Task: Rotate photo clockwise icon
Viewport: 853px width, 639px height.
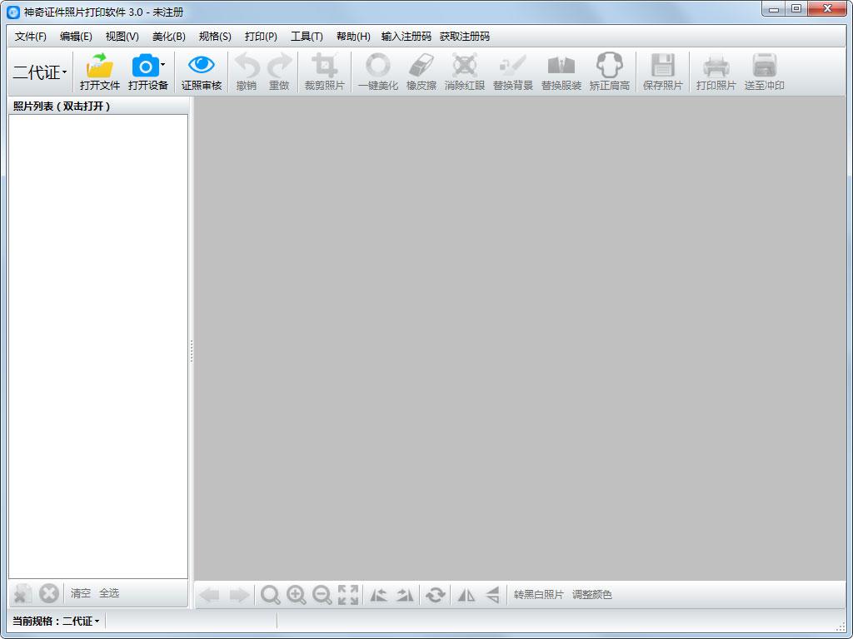Action: (x=405, y=595)
